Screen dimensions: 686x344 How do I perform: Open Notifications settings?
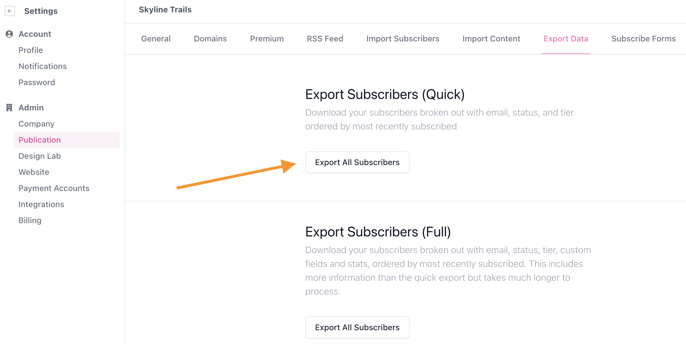click(43, 66)
